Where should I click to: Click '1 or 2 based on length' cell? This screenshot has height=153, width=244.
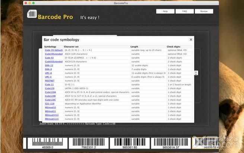point(180,85)
